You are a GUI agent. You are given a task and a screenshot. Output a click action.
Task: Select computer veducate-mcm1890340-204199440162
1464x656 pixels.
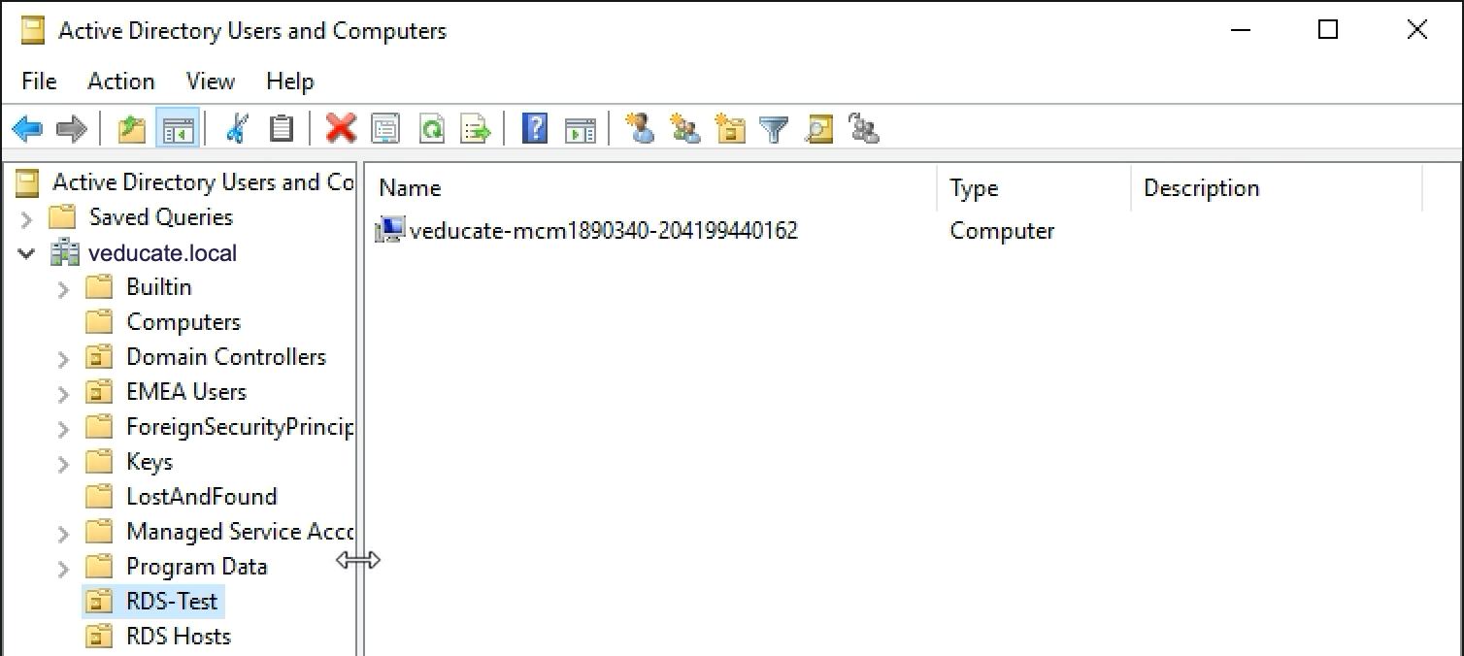click(x=604, y=231)
